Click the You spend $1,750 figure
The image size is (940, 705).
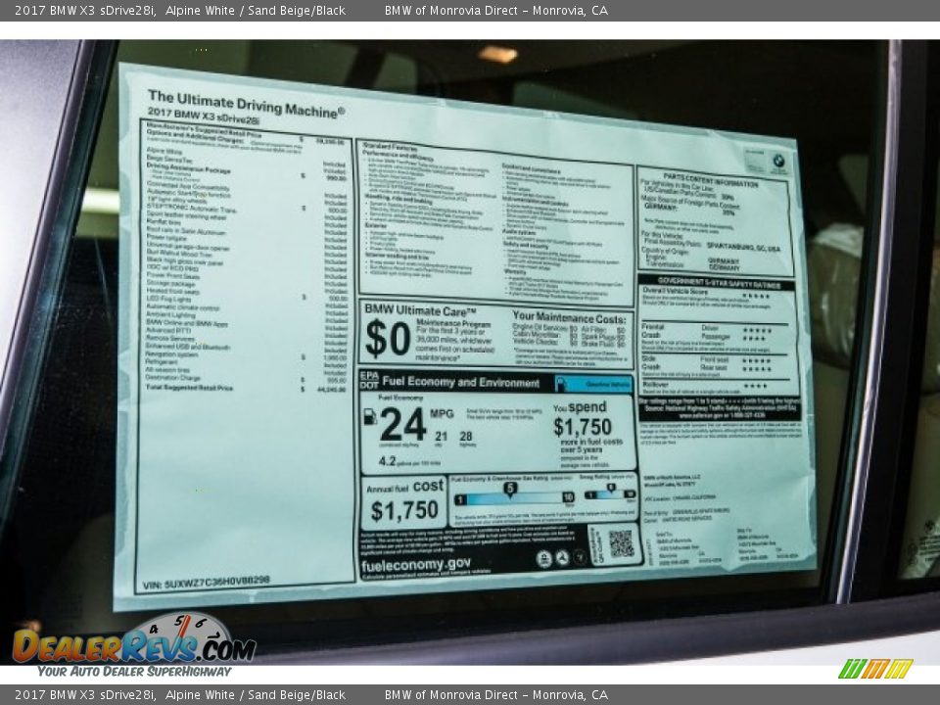pyautogui.click(x=582, y=426)
